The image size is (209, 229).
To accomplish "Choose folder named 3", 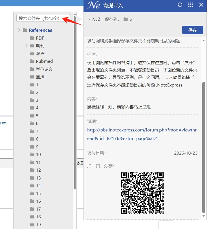I will (37, 100).
